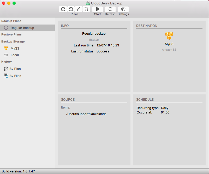Click the By Plan clock icon
The height and width of the screenshot is (174, 209).
click(x=6, y=69)
